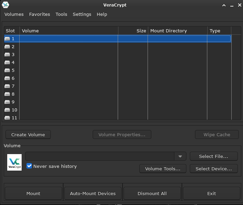Click Auto-Mount Devices button
This screenshot has height=205, width=243.
(x=93, y=193)
